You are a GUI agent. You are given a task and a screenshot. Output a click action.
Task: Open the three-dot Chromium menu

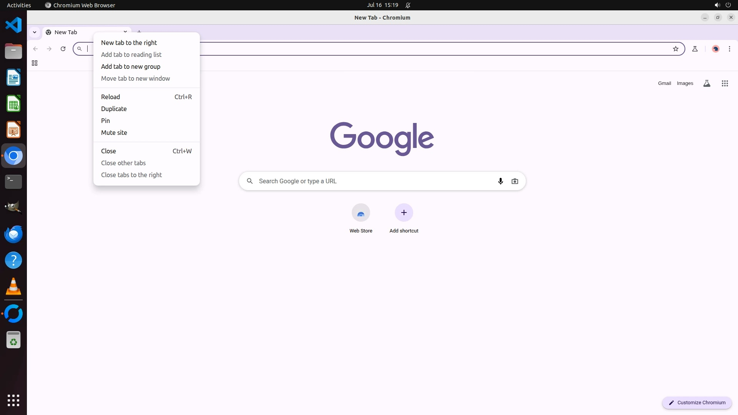[x=730, y=49]
